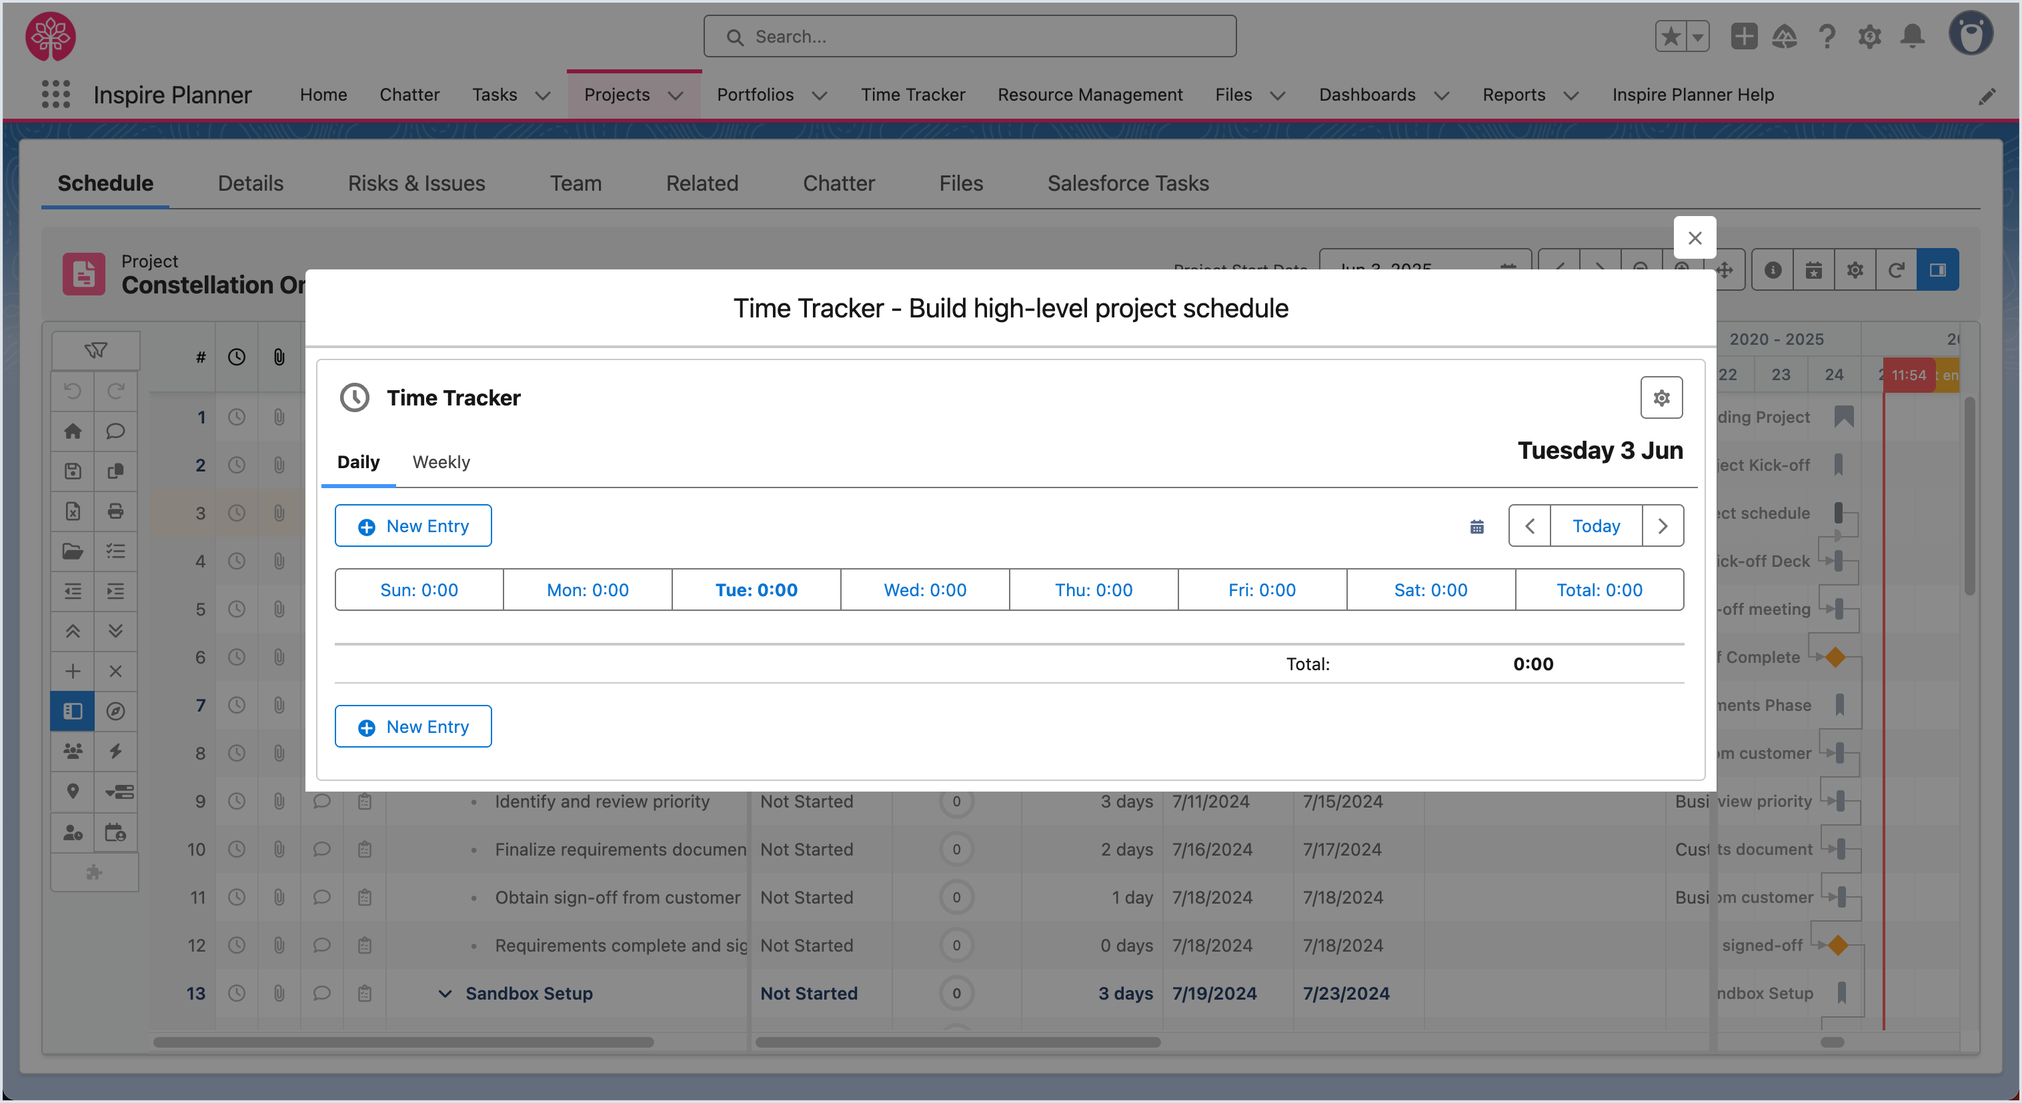2022x1103 pixels.
Task: Go to previous day arrow button
Action: [x=1529, y=526]
